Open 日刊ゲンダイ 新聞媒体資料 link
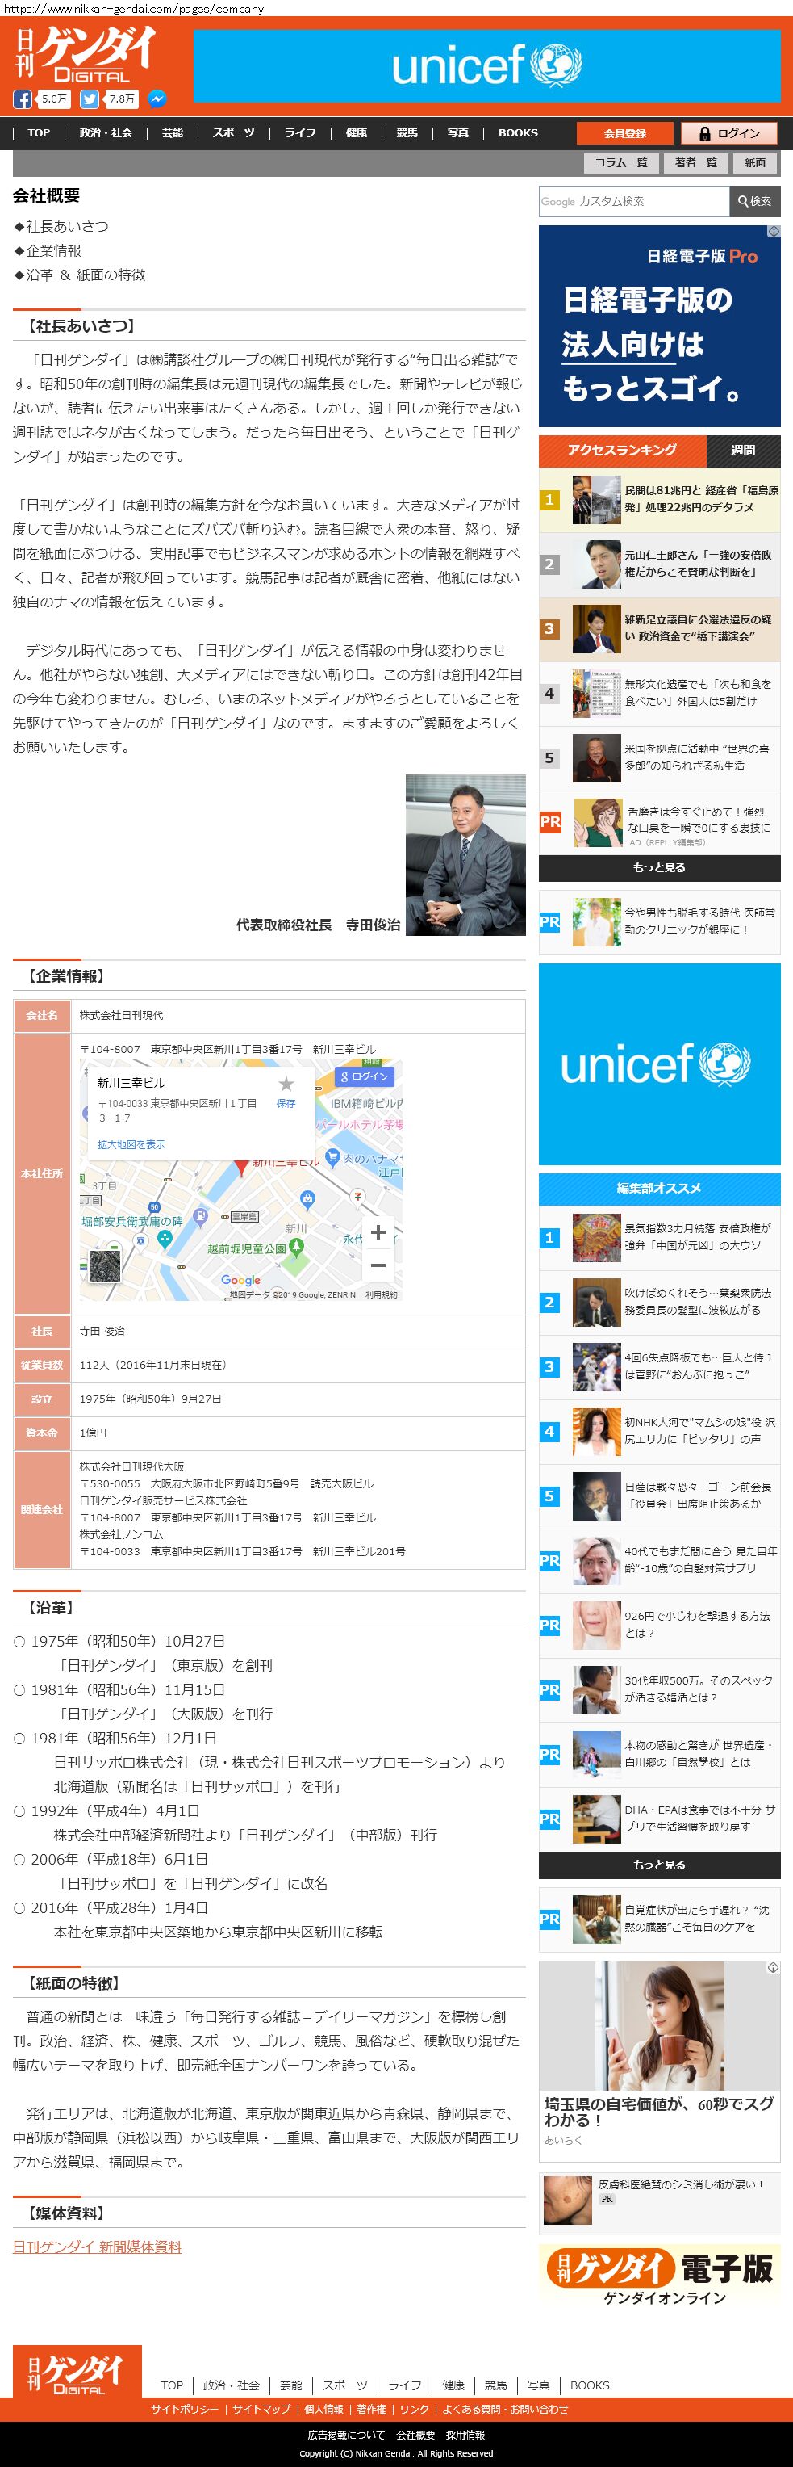 click(97, 2247)
